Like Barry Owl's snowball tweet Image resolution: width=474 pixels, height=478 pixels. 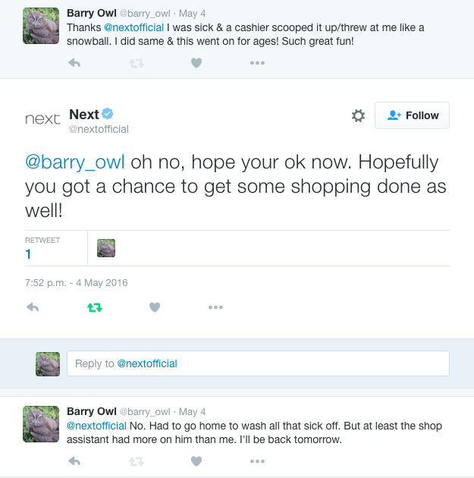tap(196, 63)
